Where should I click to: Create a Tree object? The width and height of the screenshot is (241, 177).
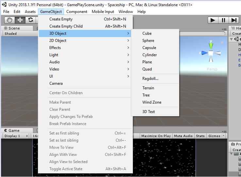point(155,95)
